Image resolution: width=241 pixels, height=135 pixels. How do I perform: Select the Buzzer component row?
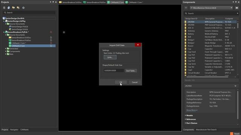(x=210, y=46)
